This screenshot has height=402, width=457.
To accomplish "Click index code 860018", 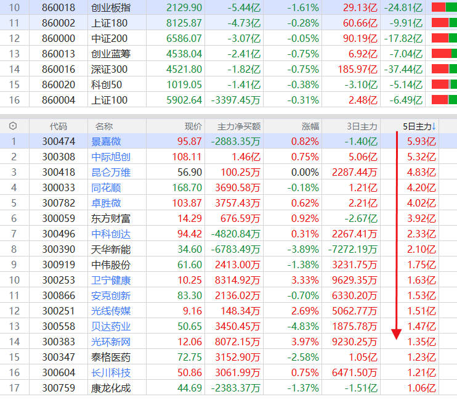I will pos(59,7).
